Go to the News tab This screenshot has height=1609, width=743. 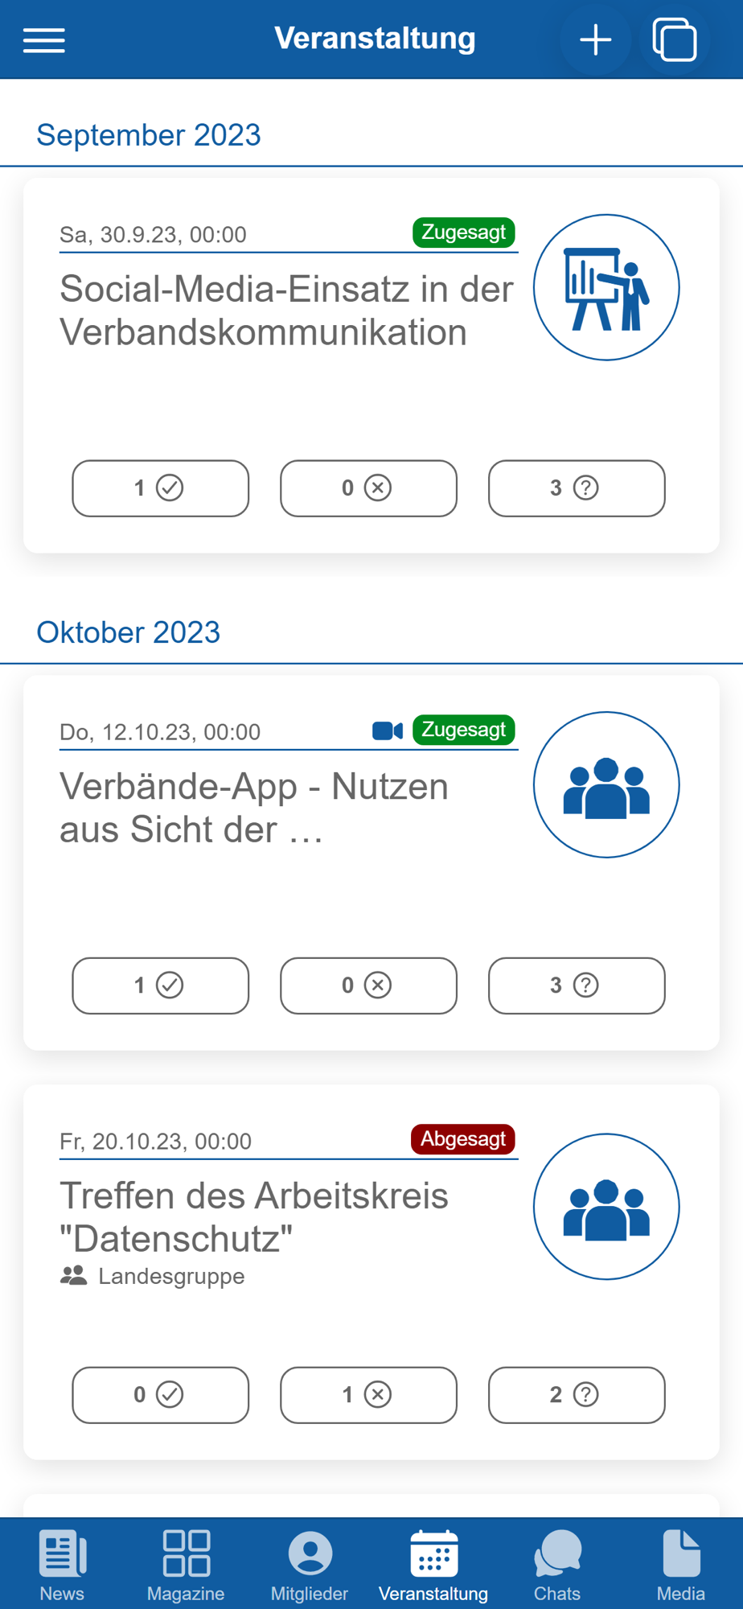coord(62,1565)
